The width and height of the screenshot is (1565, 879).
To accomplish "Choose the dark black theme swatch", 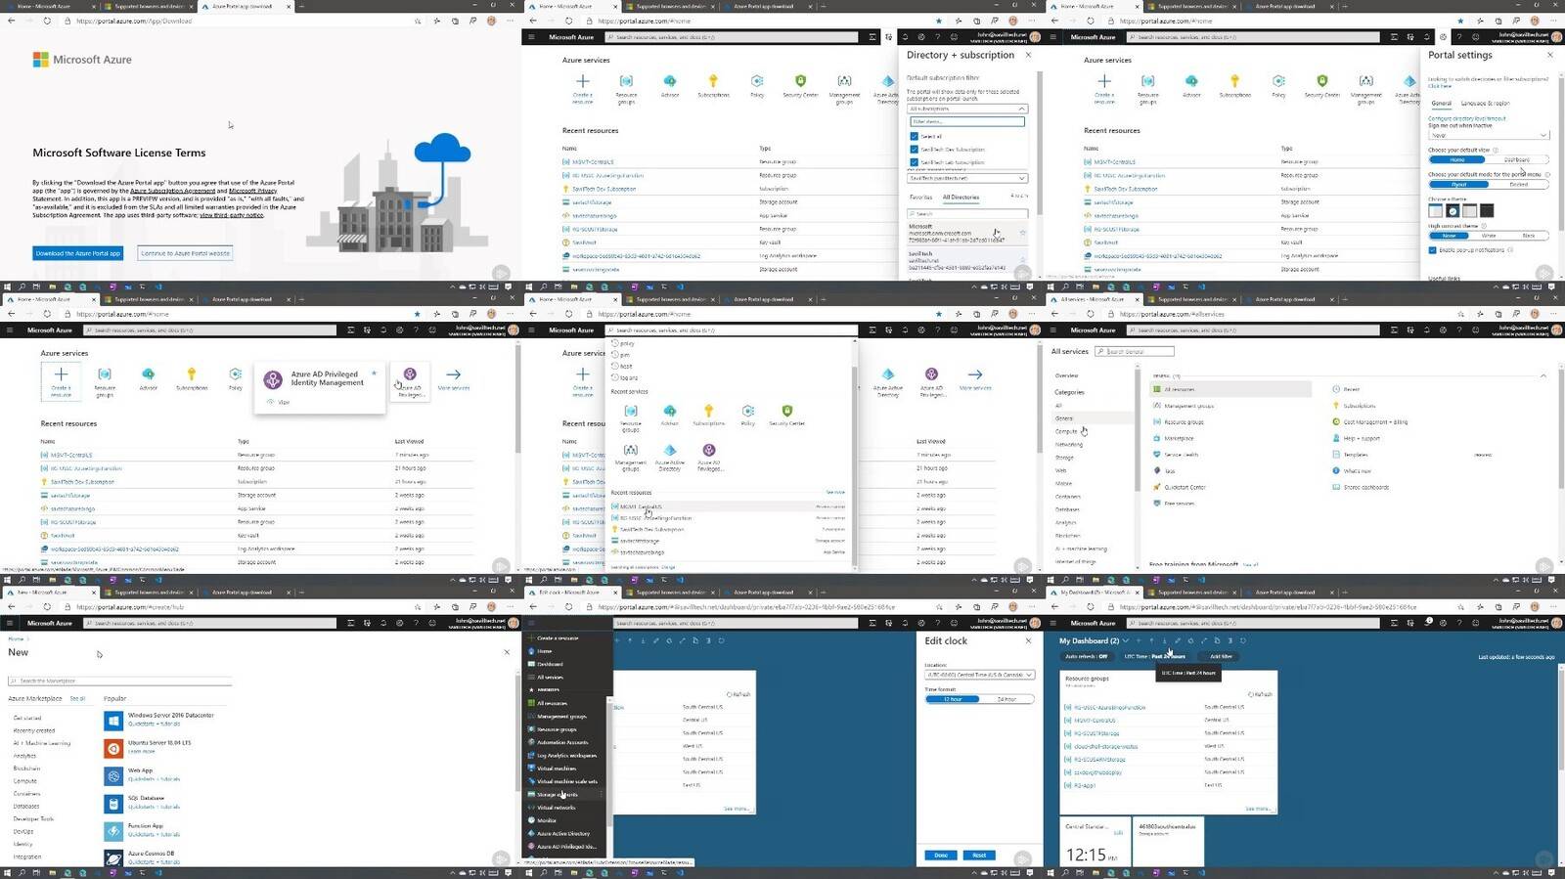I will tap(1487, 210).
